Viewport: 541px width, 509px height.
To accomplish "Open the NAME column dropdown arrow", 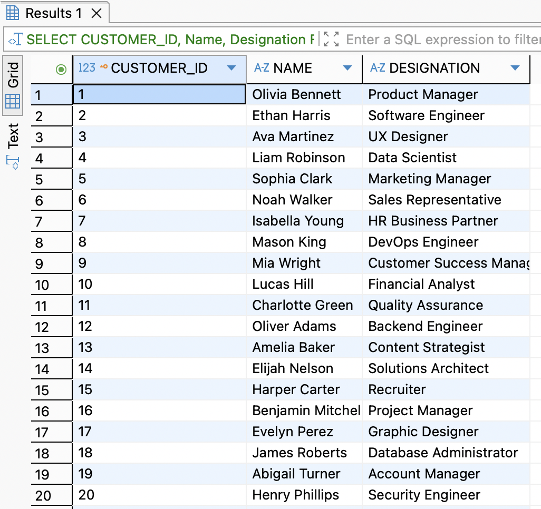I will (347, 68).
